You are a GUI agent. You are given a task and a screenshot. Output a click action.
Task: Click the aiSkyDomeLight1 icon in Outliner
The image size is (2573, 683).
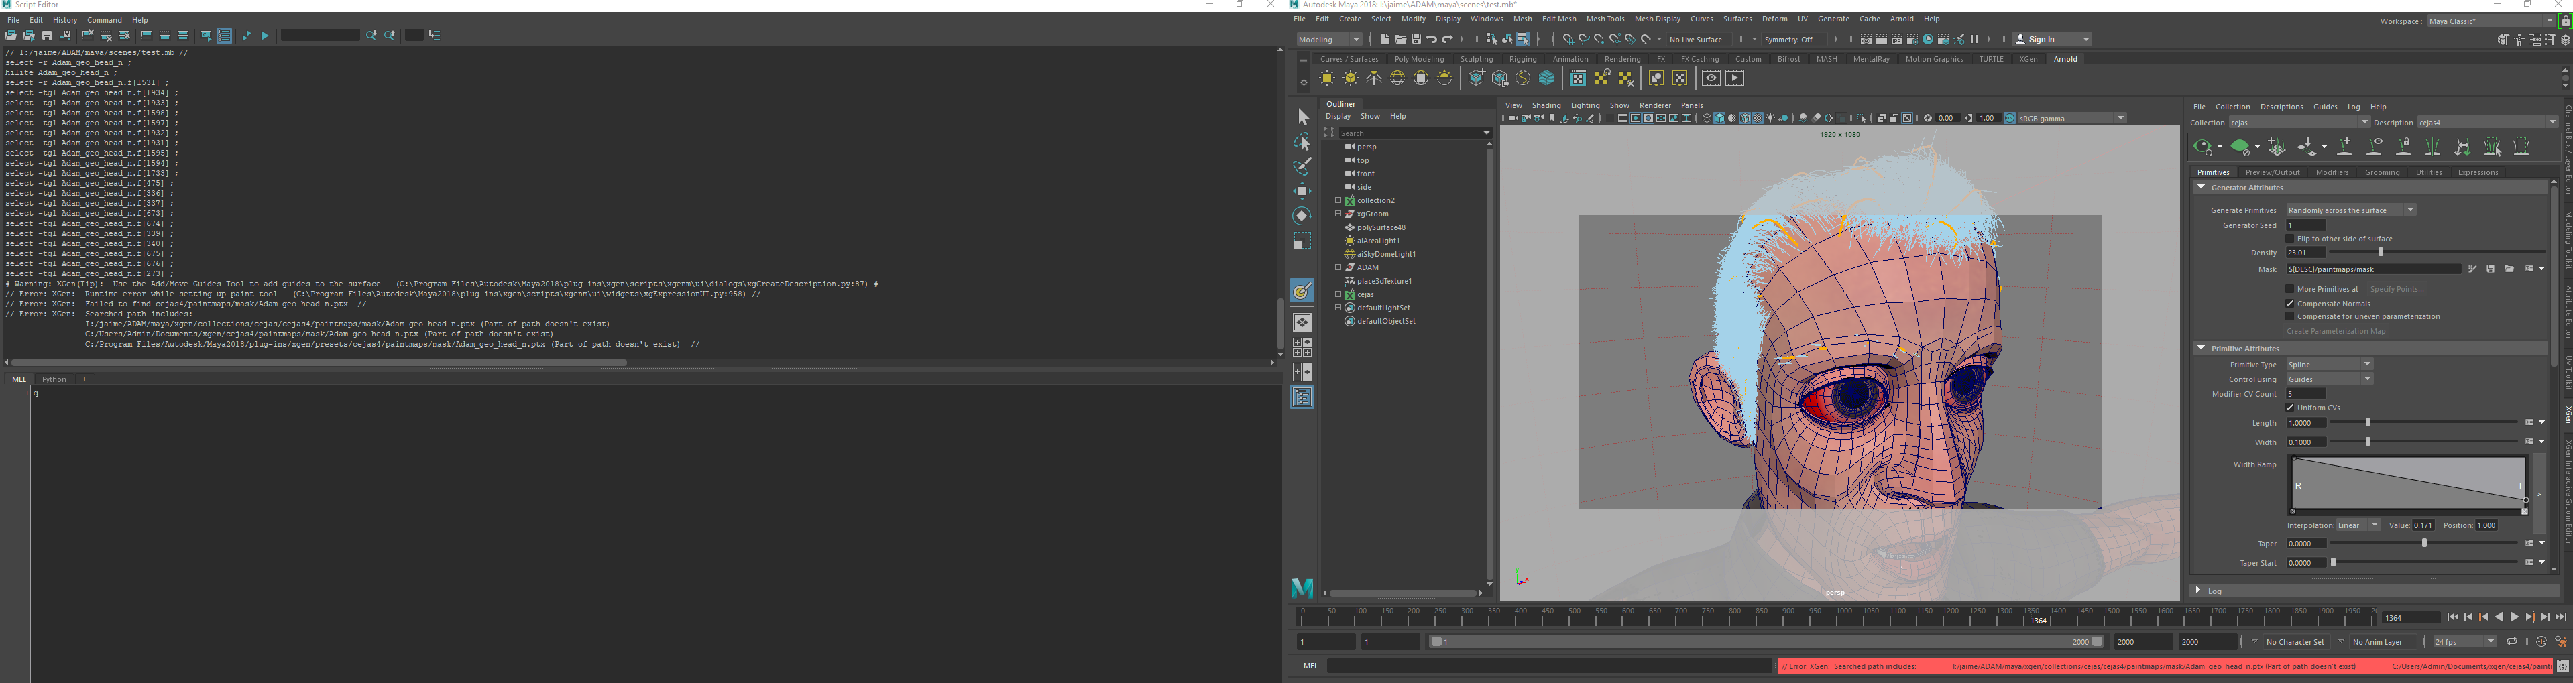pyautogui.click(x=1351, y=253)
